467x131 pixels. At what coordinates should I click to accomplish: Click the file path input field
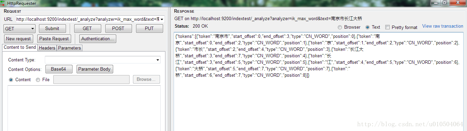pos(92,79)
